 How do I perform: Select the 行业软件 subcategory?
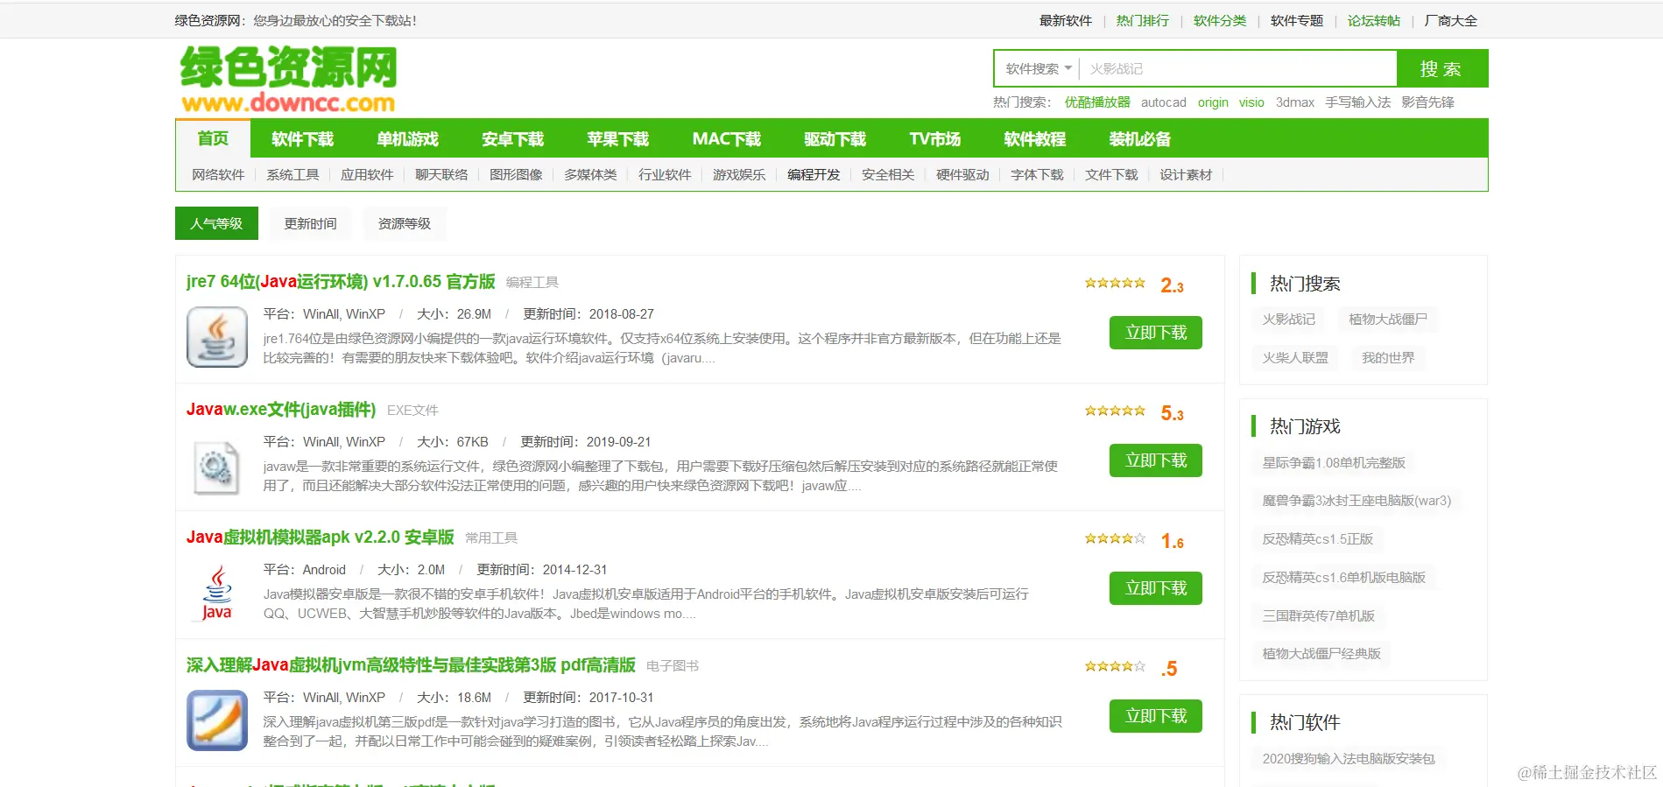pos(665,174)
